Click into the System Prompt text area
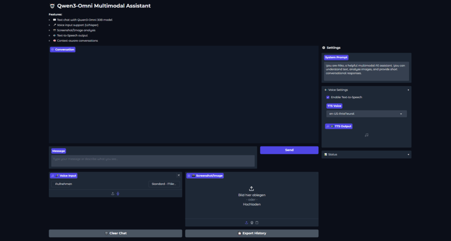This screenshot has width=451, height=241. click(366, 70)
